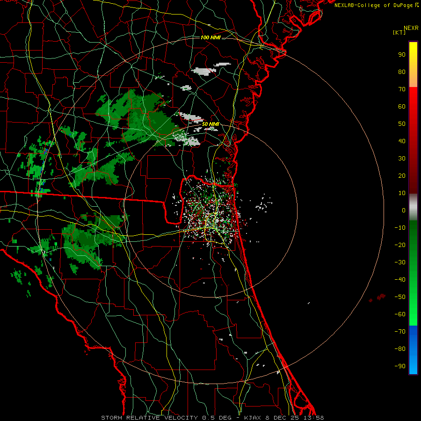Click the NEXLAB-College of DuPage header text

[x=376, y=5]
